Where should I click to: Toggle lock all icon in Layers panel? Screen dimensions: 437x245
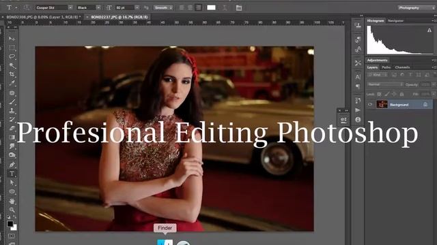401,95
